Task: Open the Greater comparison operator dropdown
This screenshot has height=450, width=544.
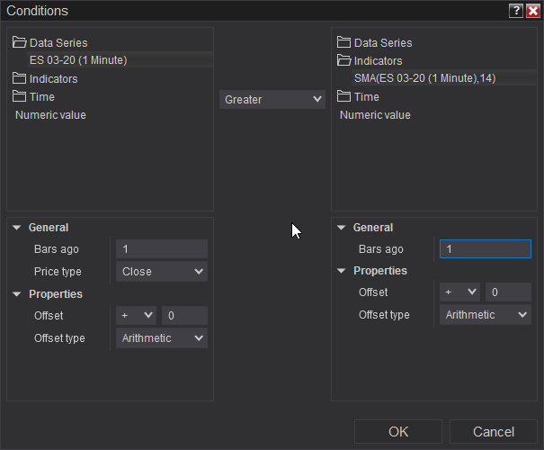Action: point(272,99)
